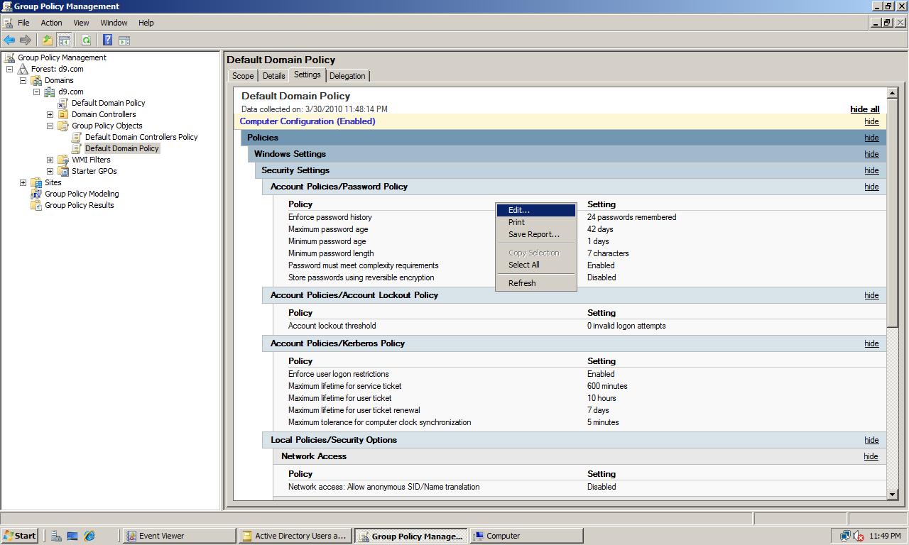Click the Domain Controllers folder icon
This screenshot has width=909, height=545.
63,114
